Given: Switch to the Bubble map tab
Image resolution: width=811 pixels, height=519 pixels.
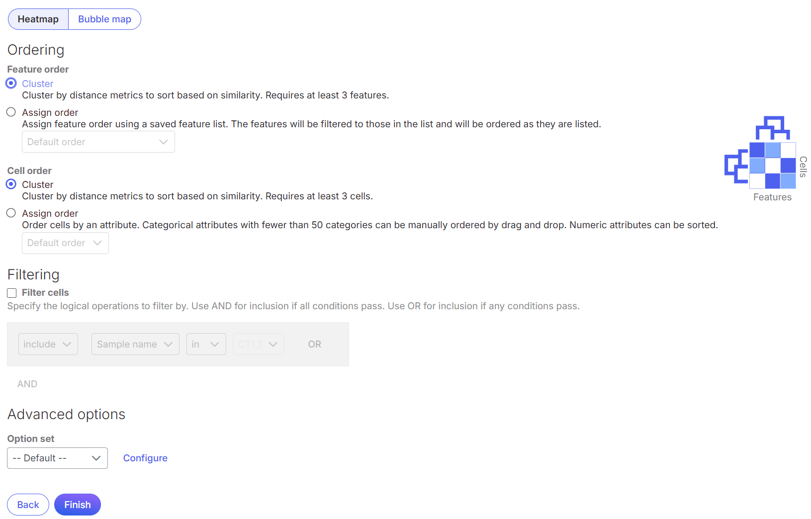Looking at the screenshot, I should point(105,19).
